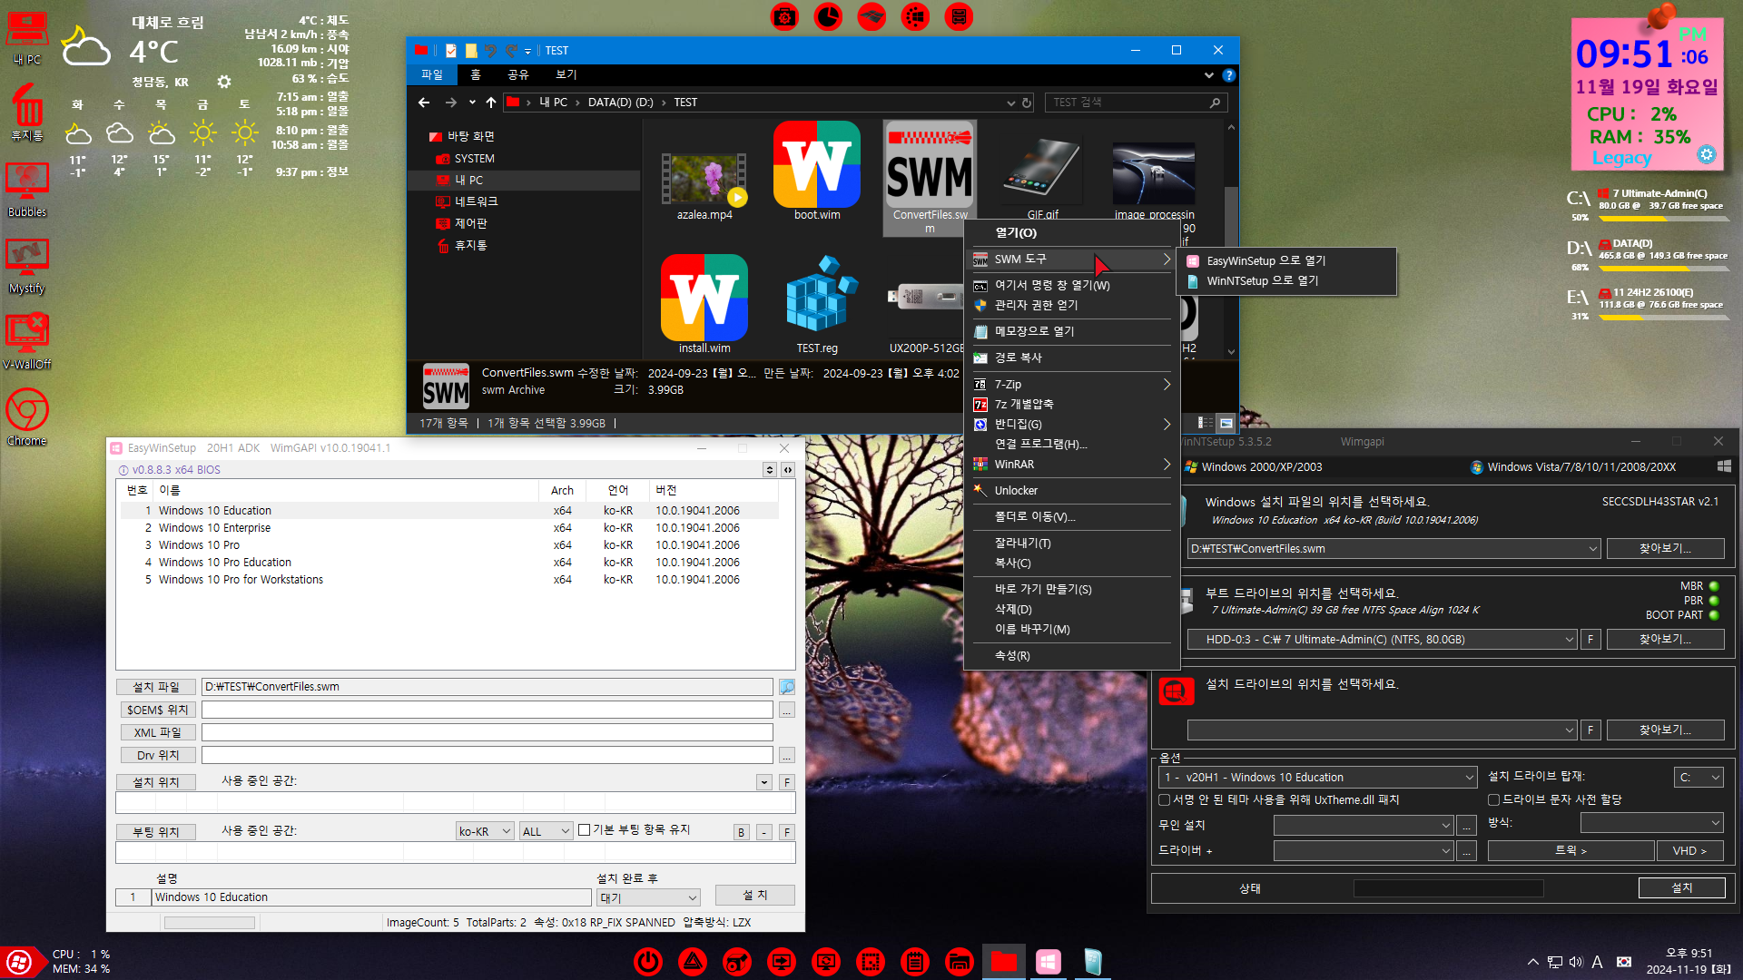The image size is (1743, 980).
Task: Open the ko-KR language dropdown
Action: 485,831
